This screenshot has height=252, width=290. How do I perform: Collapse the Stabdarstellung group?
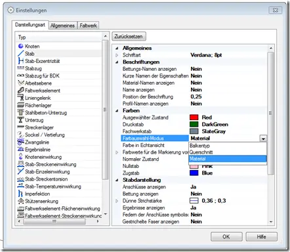tap(117, 180)
